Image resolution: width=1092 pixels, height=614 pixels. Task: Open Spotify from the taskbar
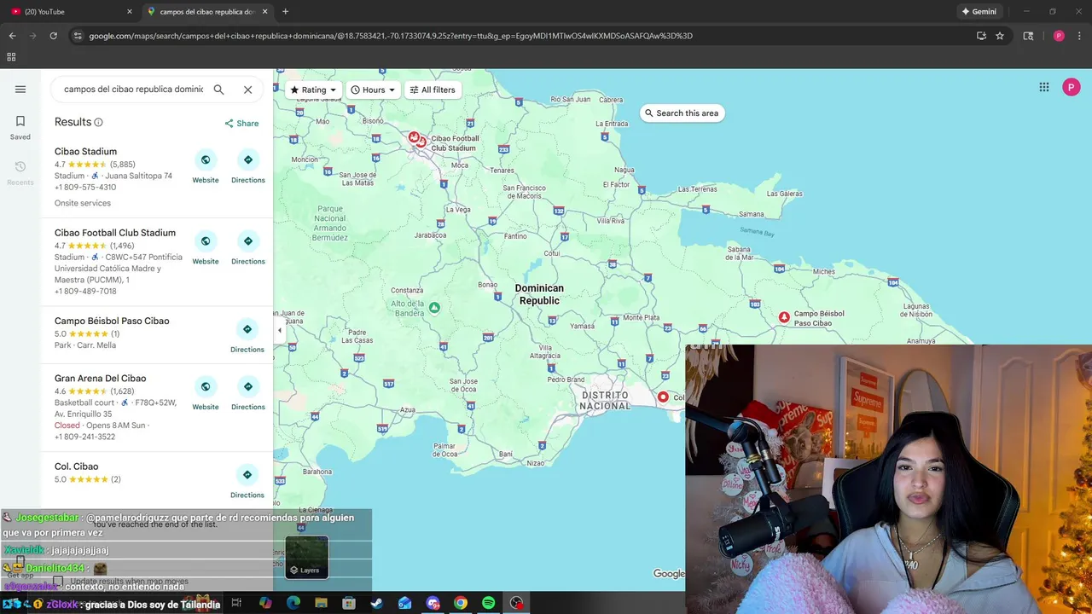click(488, 603)
